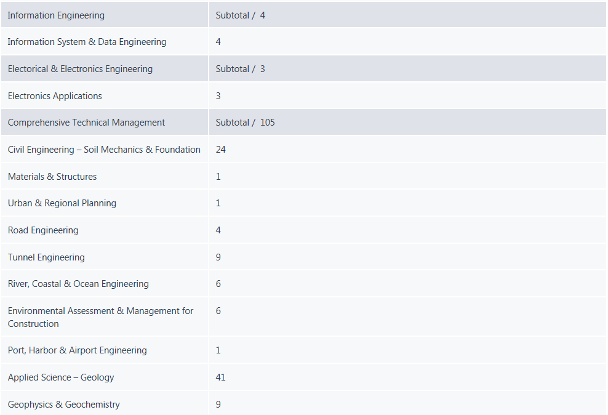The width and height of the screenshot is (608, 415).
Task: Select Applied Science – Geology row label
Action: click(x=61, y=377)
